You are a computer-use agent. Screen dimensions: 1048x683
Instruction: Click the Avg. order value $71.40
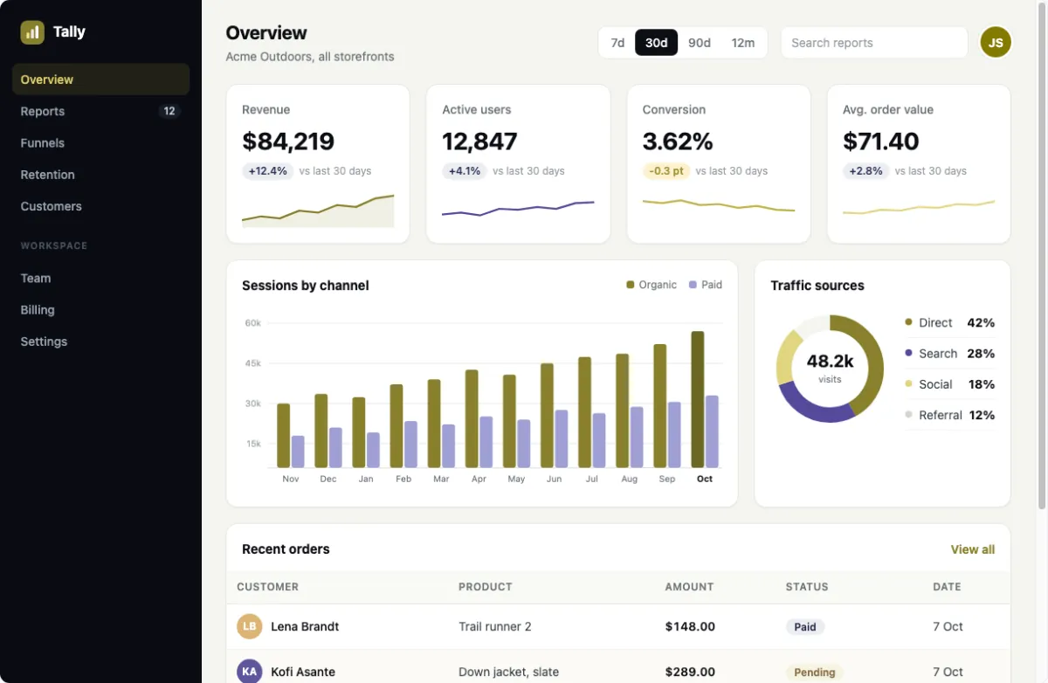[x=881, y=141]
